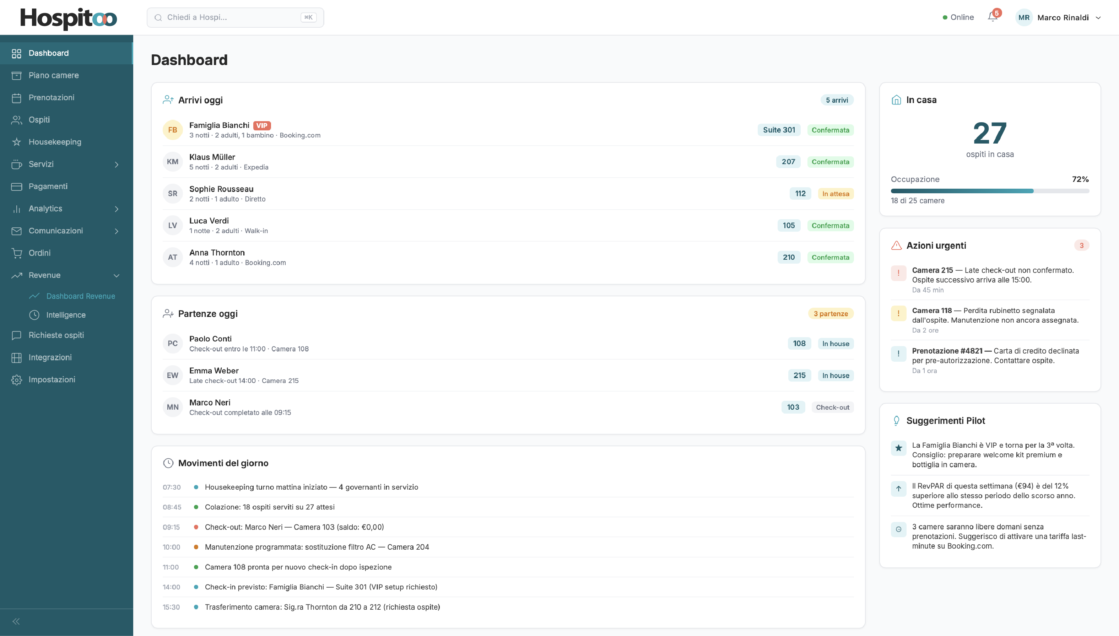
Task: Select the Piano camere icon in sidebar
Action: (17, 75)
